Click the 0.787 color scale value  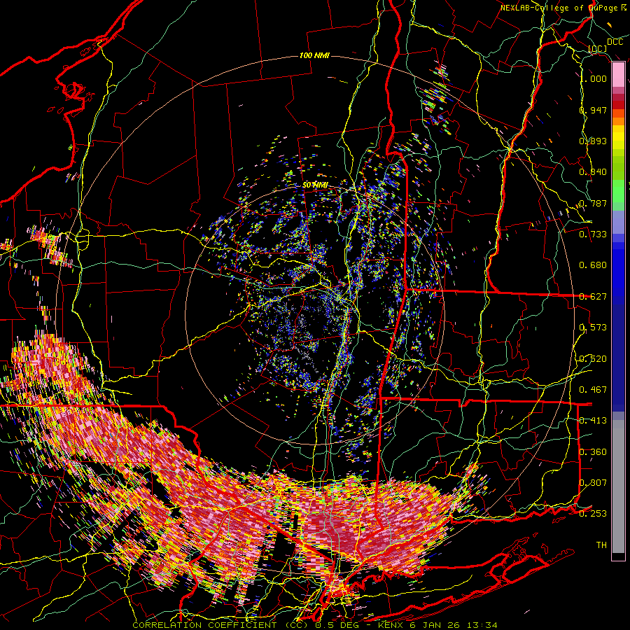(x=593, y=203)
